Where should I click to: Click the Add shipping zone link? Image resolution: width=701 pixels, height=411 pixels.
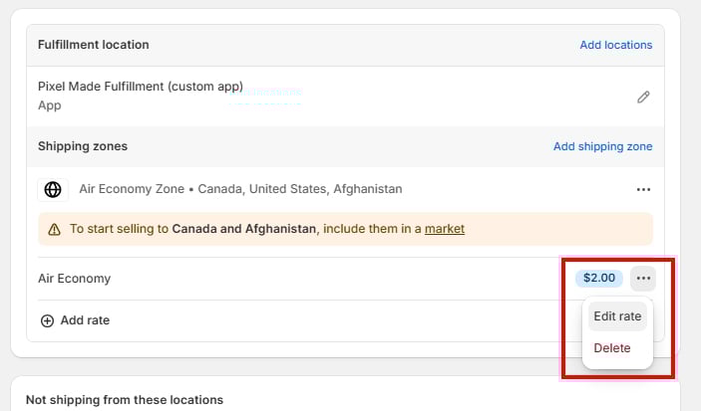[602, 146]
